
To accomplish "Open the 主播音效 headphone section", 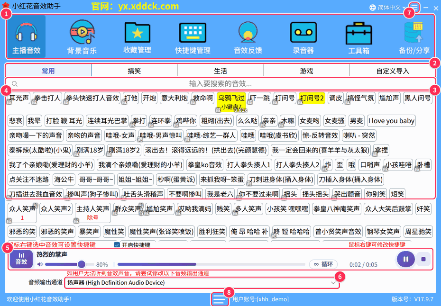I will tap(27, 36).
